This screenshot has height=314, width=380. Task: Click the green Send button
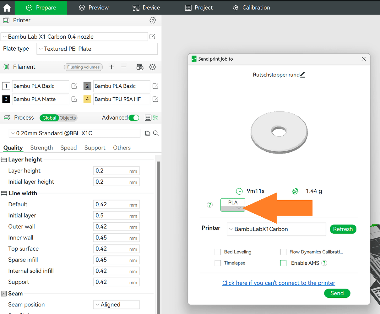pyautogui.click(x=337, y=293)
